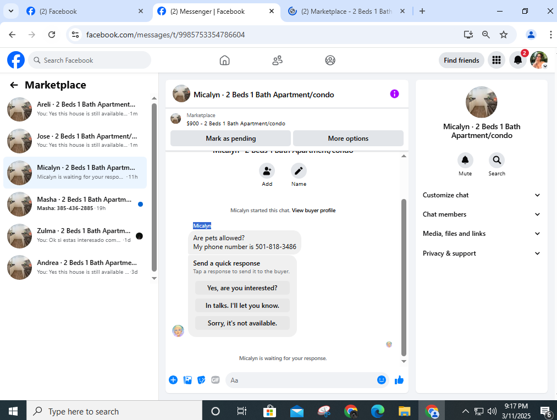The image size is (557, 420).
Task: Send quick response 'Sorry, it's not available.'
Action: pos(242,323)
